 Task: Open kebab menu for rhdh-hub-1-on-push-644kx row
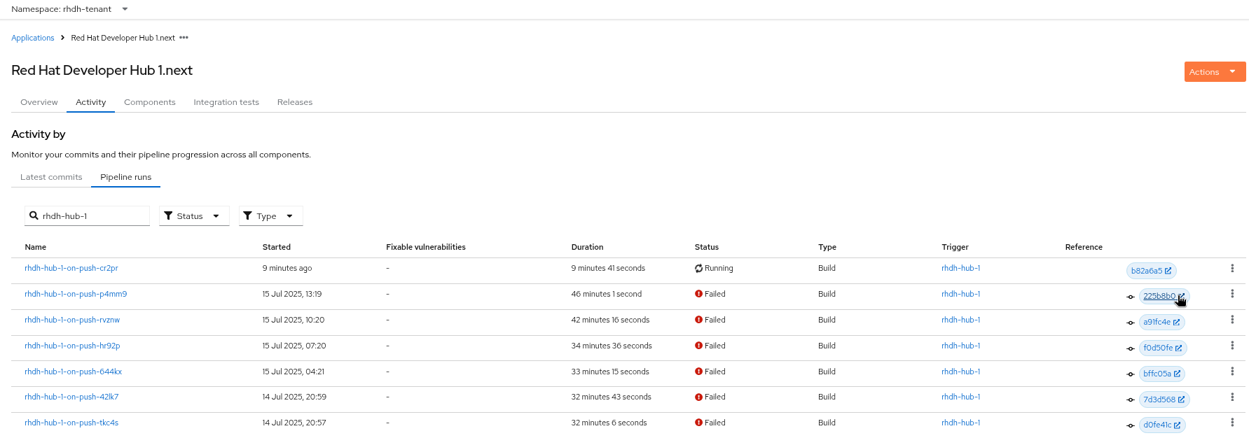1231,372
